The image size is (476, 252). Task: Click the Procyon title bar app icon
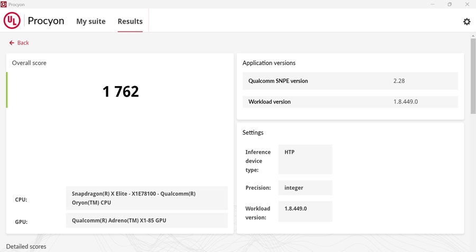4,4
